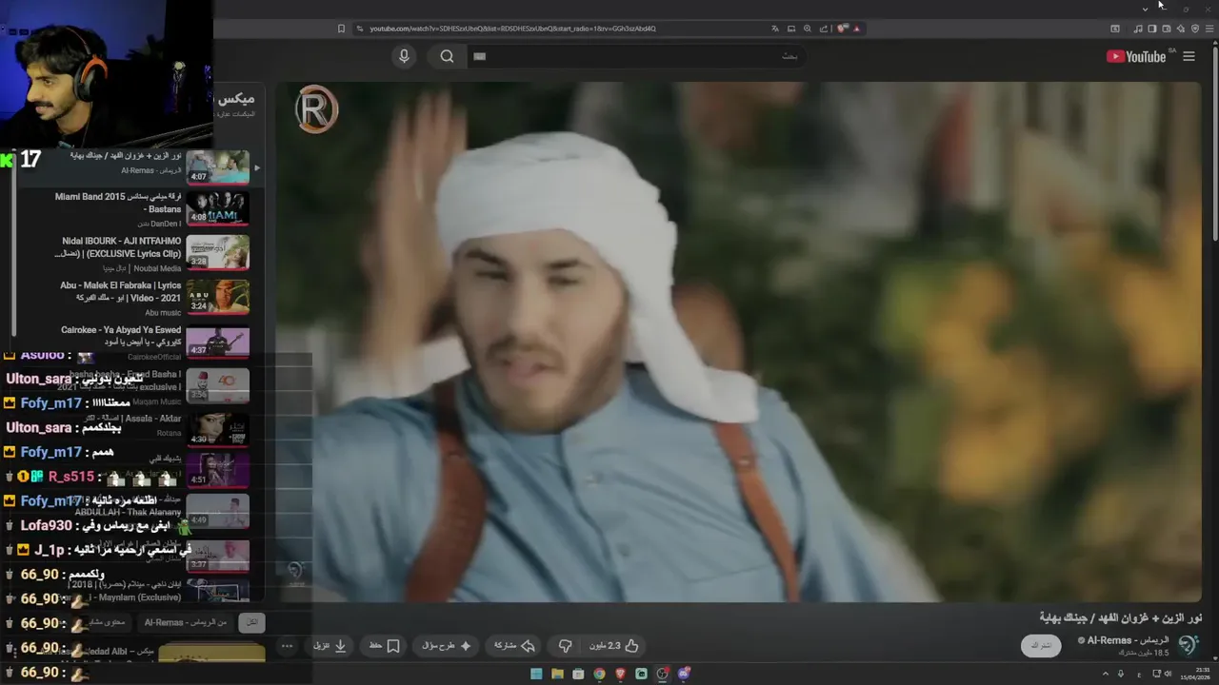The image size is (1219, 685).
Task: Select the Al-Remas filter chip
Action: (186, 622)
